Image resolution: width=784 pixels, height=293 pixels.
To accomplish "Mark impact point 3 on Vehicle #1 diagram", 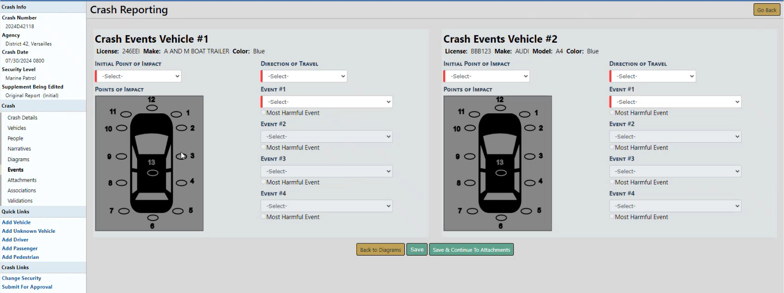I will [182, 156].
